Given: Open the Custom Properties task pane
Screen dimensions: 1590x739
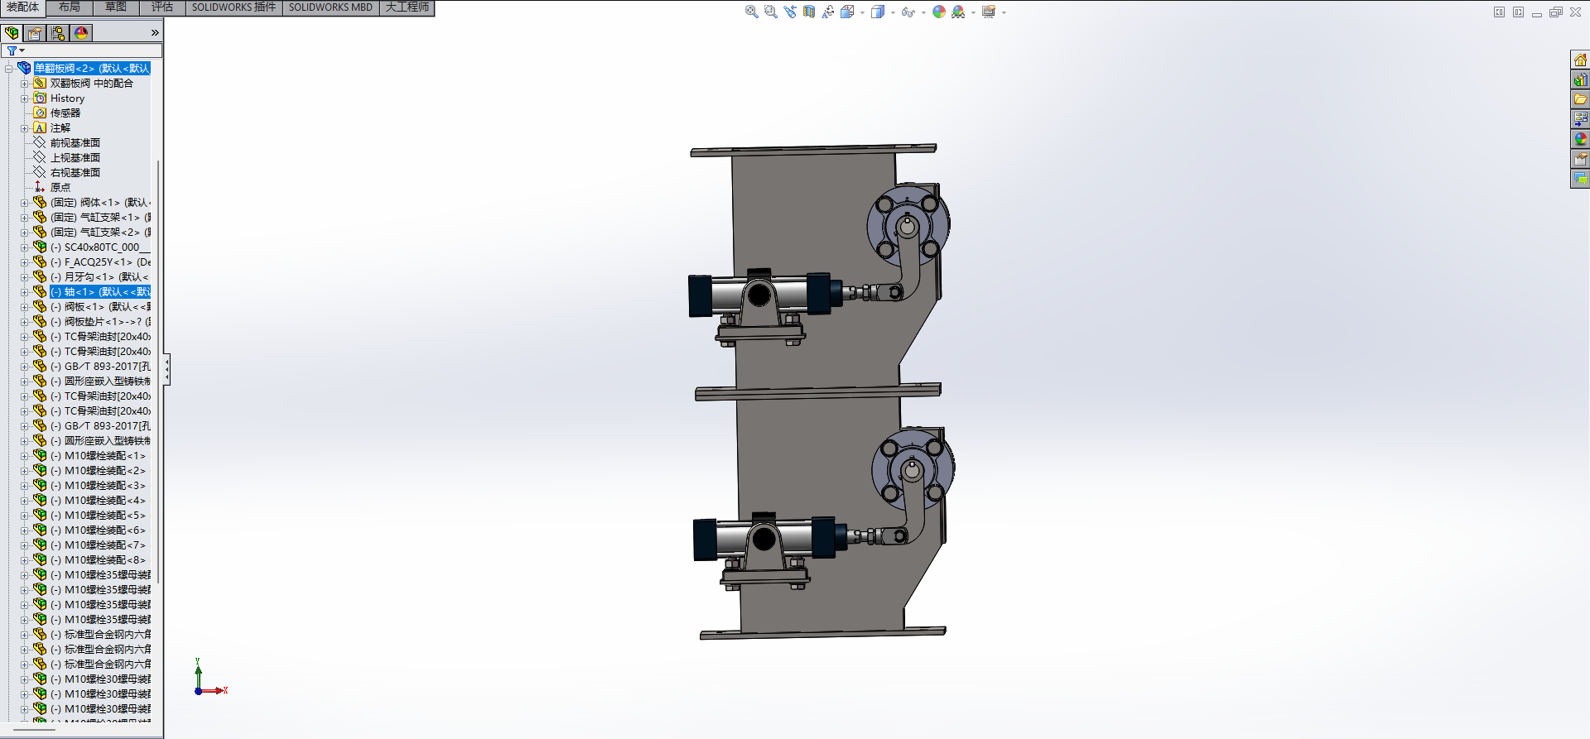Looking at the screenshot, I should 1580,159.
